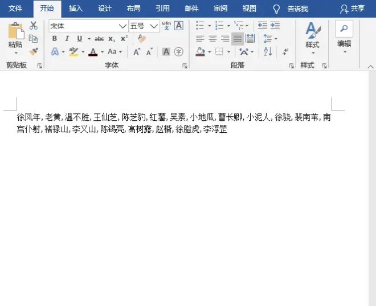Click the Editing search icon
The image size is (376, 306).
tap(344, 28)
